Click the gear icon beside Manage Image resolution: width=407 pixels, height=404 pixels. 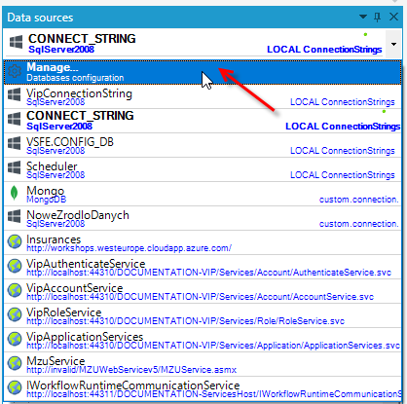[x=15, y=71]
